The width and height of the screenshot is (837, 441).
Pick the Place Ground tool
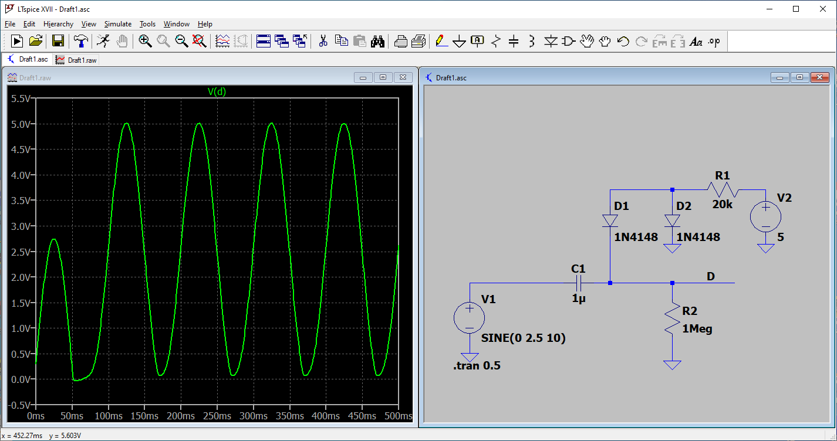tap(459, 41)
